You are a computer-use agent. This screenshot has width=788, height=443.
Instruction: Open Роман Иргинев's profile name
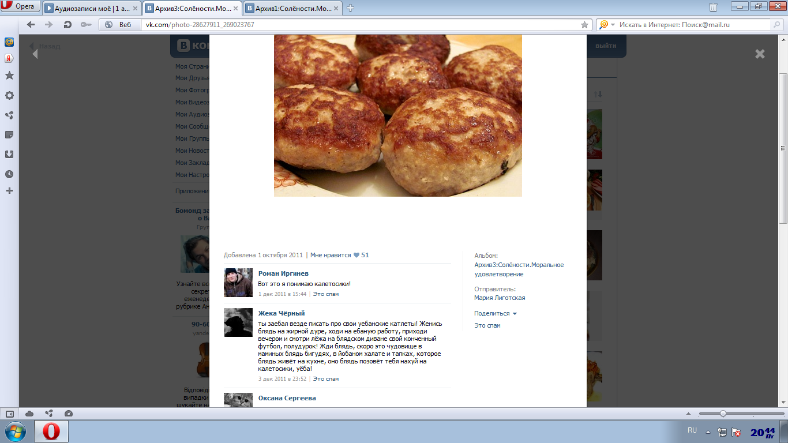(283, 273)
